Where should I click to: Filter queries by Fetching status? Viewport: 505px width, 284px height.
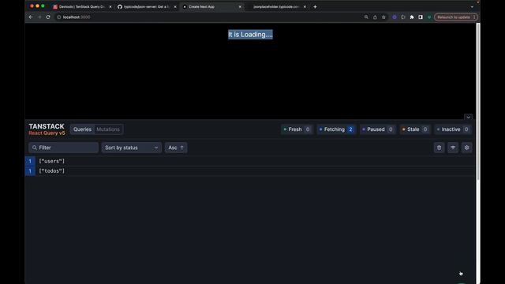pyautogui.click(x=336, y=129)
